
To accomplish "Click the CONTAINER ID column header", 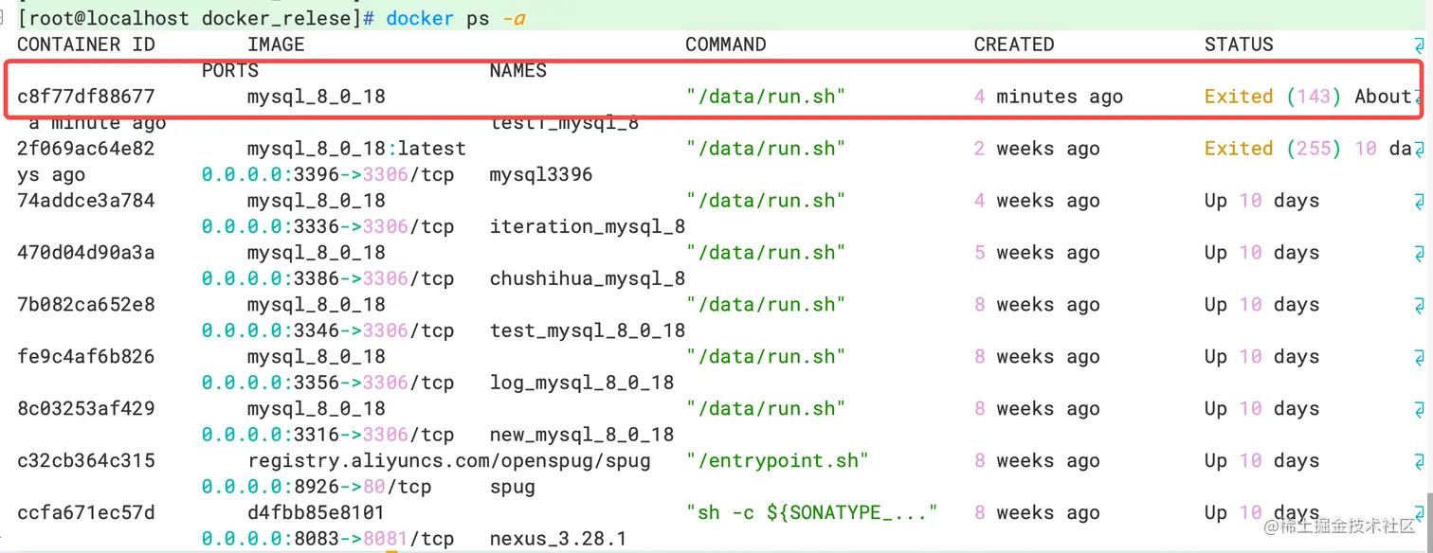I will pyautogui.click(x=86, y=45).
